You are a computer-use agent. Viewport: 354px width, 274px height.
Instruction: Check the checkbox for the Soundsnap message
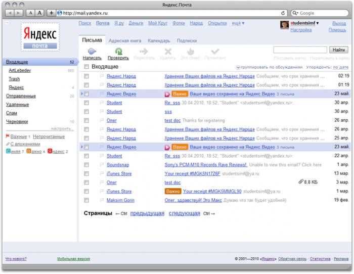[86, 165]
